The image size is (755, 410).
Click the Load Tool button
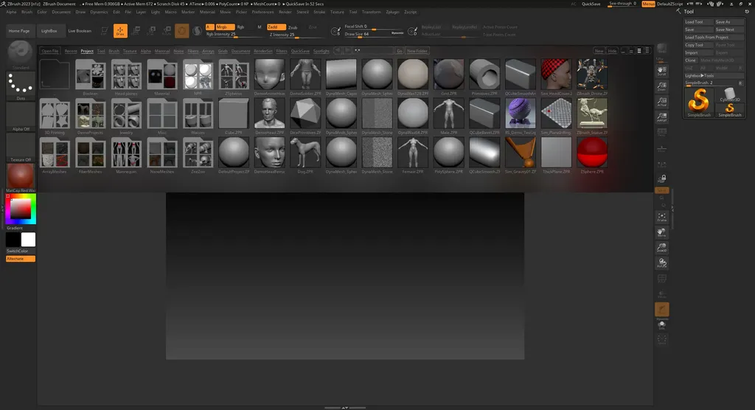point(699,21)
